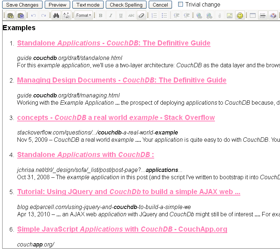
Task: Open the Simple JavaScript Applications CouchApp.org link
Action: [x=122, y=229]
